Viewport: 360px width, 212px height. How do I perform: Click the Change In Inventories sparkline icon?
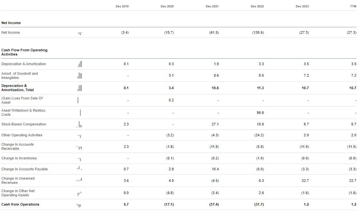[80, 159]
